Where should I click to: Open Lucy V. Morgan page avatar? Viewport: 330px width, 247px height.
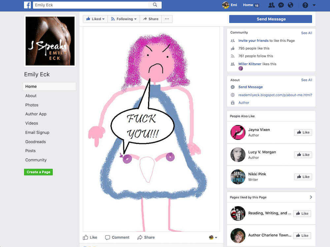(x=238, y=155)
